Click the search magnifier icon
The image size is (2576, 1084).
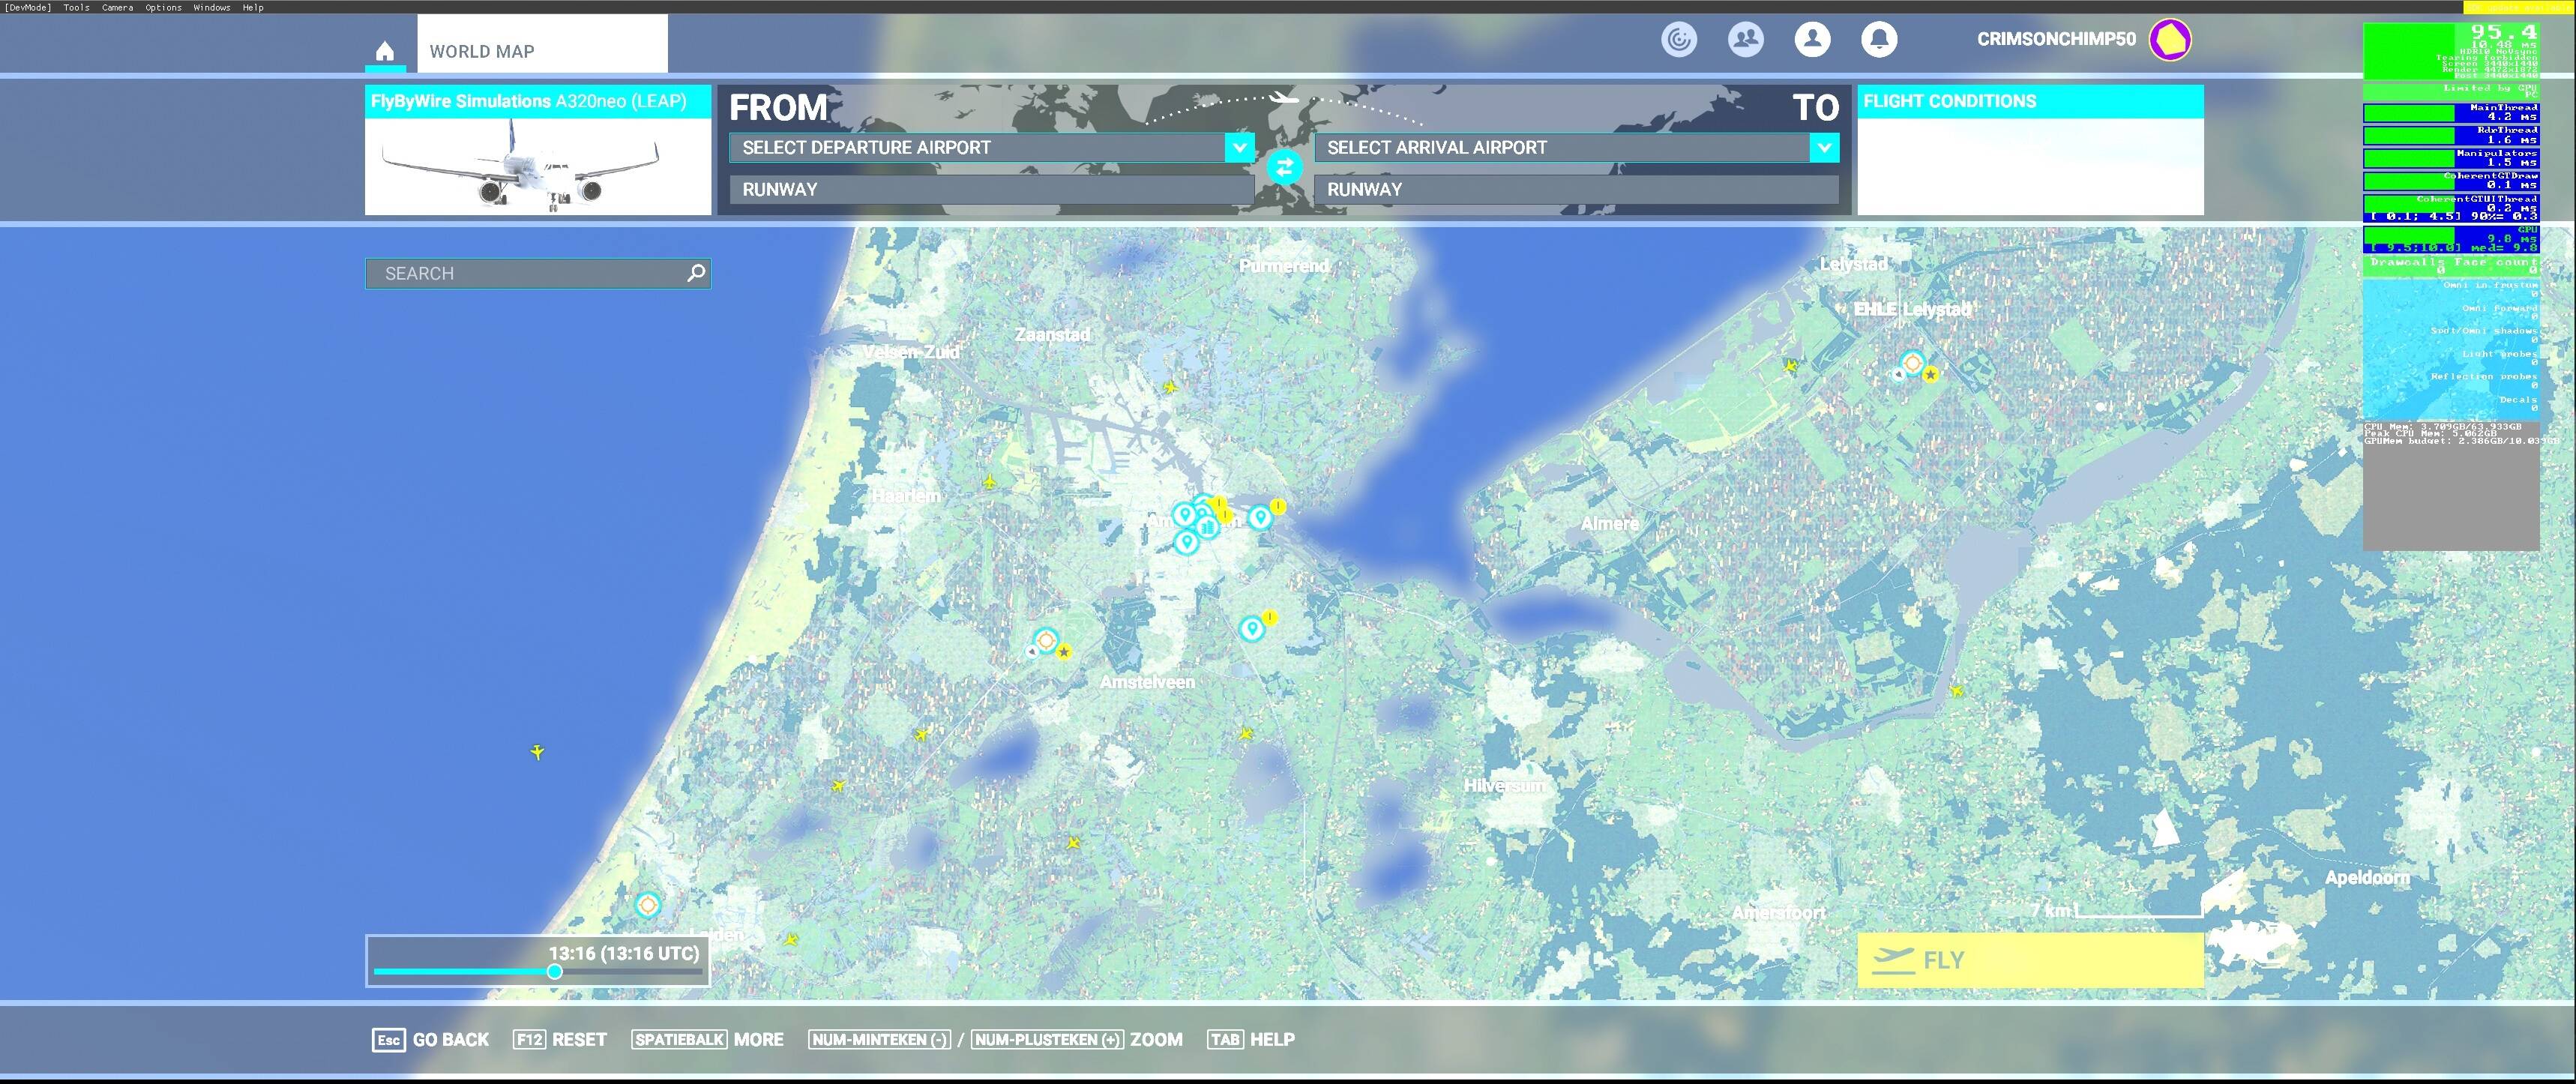click(x=696, y=273)
